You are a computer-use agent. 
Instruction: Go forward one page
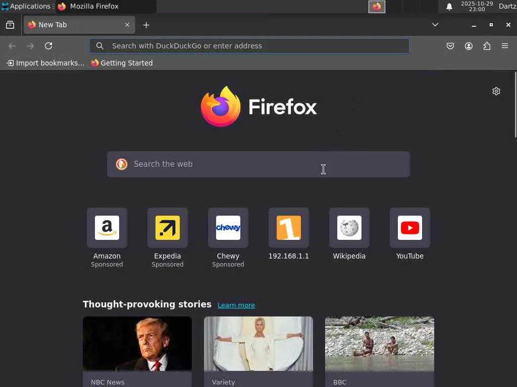point(30,46)
